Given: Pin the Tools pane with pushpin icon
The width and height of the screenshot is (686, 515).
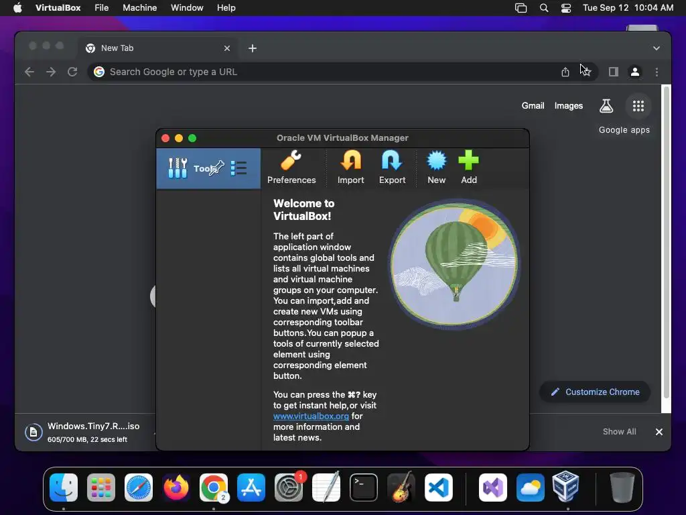Looking at the screenshot, I should (217, 168).
